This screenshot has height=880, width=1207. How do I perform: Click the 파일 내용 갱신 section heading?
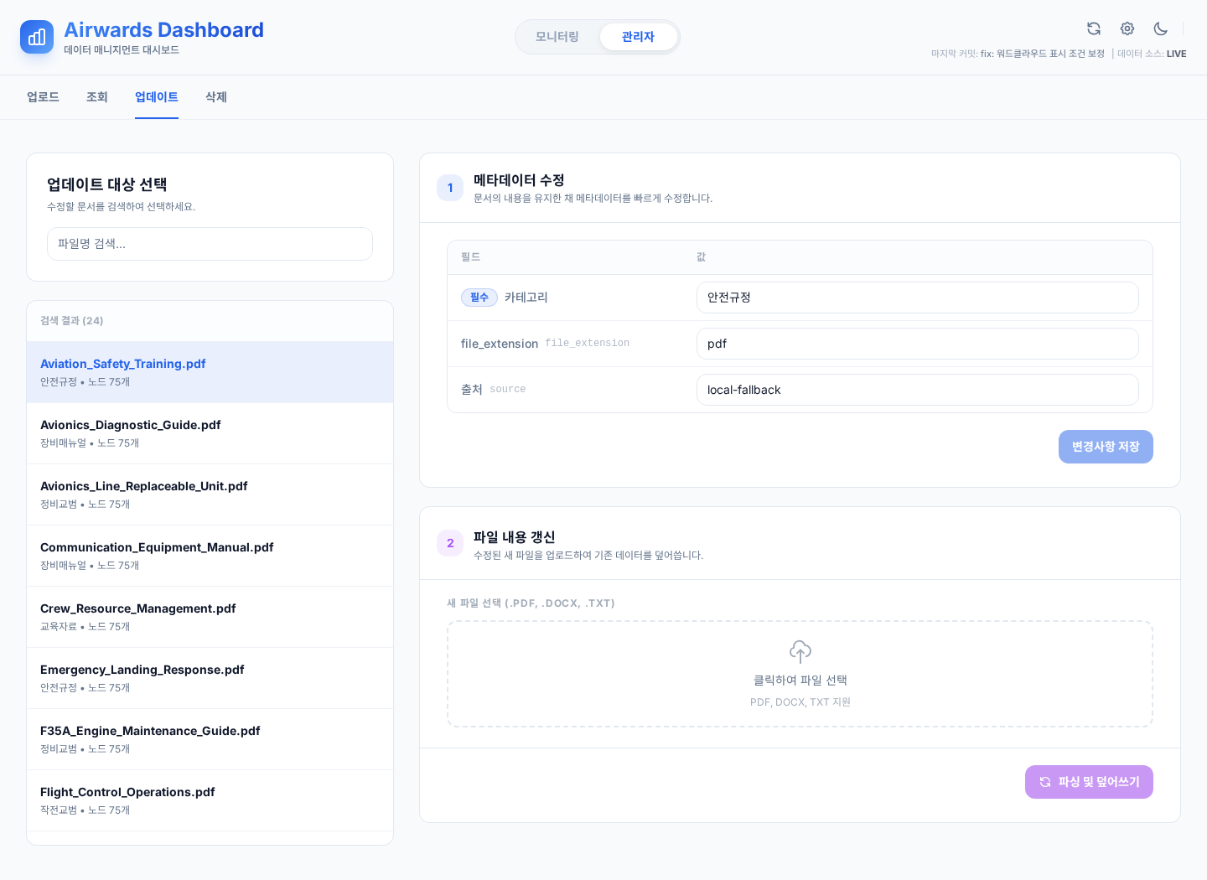pyautogui.click(x=514, y=537)
